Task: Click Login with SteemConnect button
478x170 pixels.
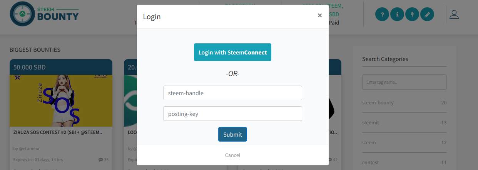Action: [x=232, y=52]
